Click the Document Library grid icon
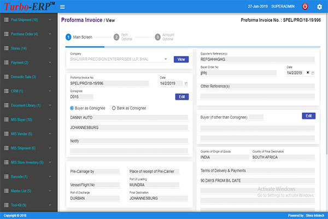 pyautogui.click(x=7, y=105)
